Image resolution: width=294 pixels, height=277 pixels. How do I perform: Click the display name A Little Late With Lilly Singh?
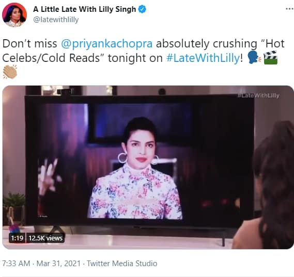click(x=85, y=9)
